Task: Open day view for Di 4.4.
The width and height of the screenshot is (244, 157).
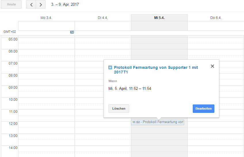Action: click(103, 18)
